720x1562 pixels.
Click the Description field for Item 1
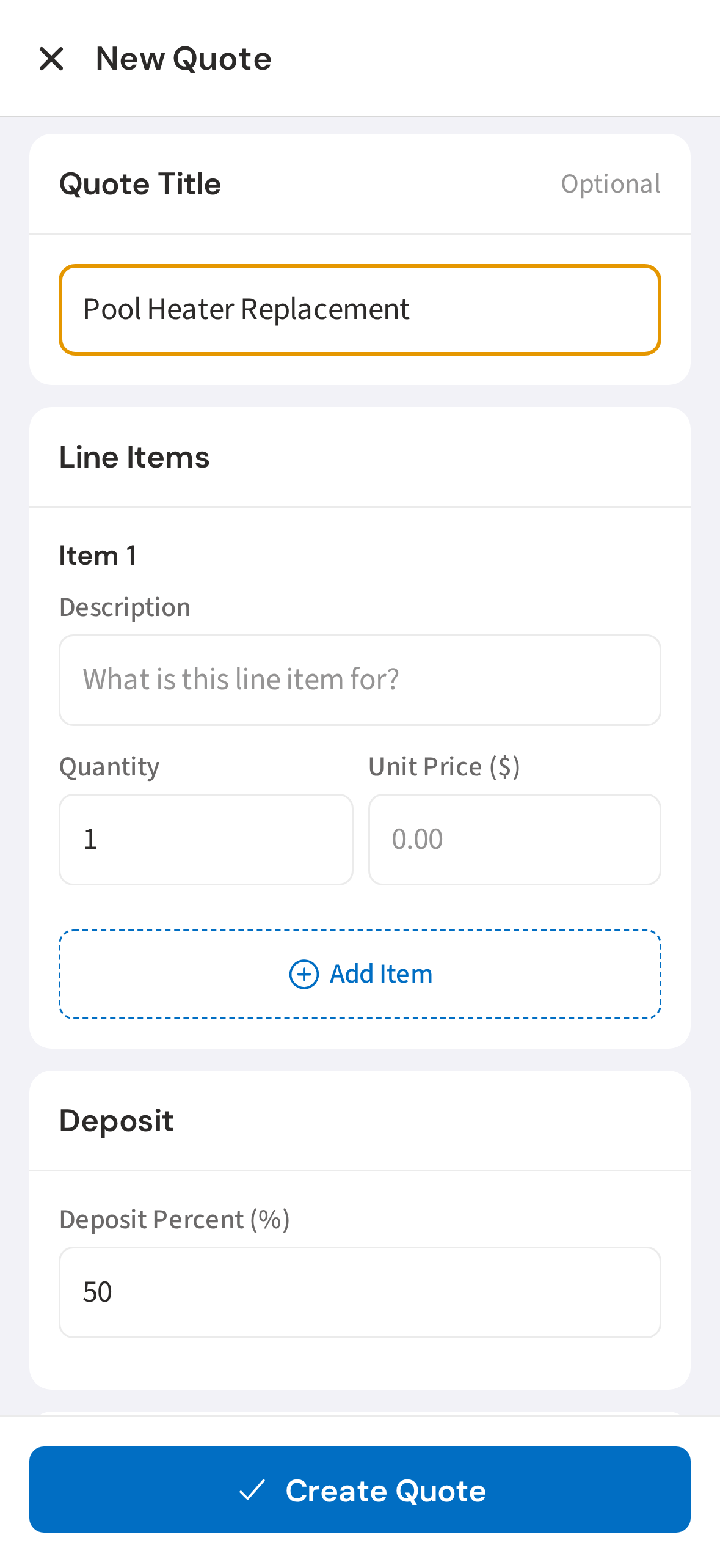point(360,680)
